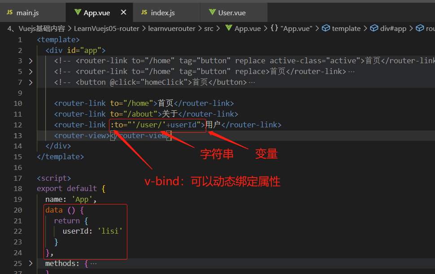Click the homeClick comment on line 7
Screen dimensions: 435x274
[x=150, y=82]
